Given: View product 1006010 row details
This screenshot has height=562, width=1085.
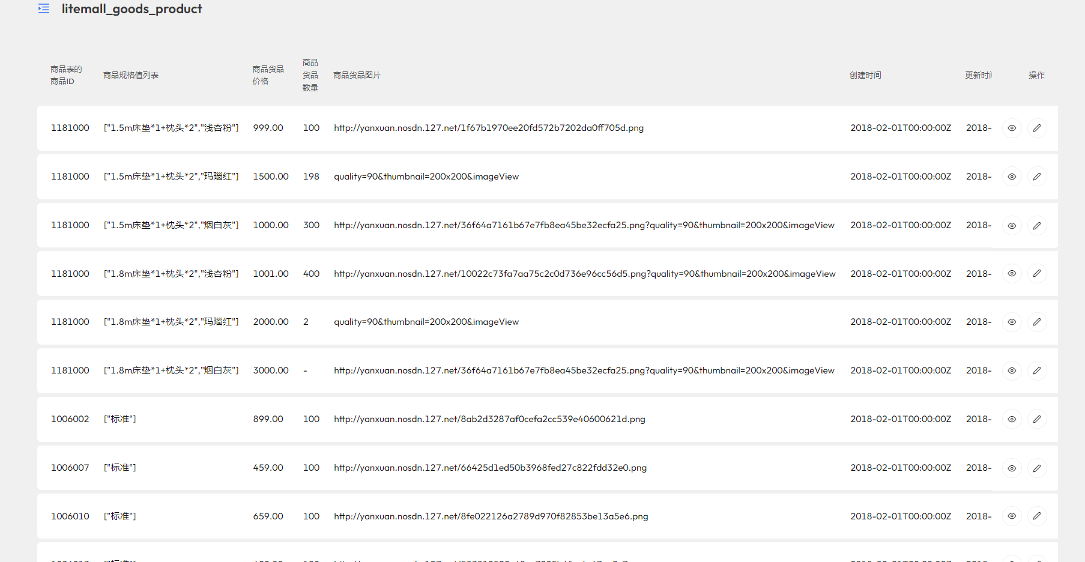Looking at the screenshot, I should click(1012, 516).
